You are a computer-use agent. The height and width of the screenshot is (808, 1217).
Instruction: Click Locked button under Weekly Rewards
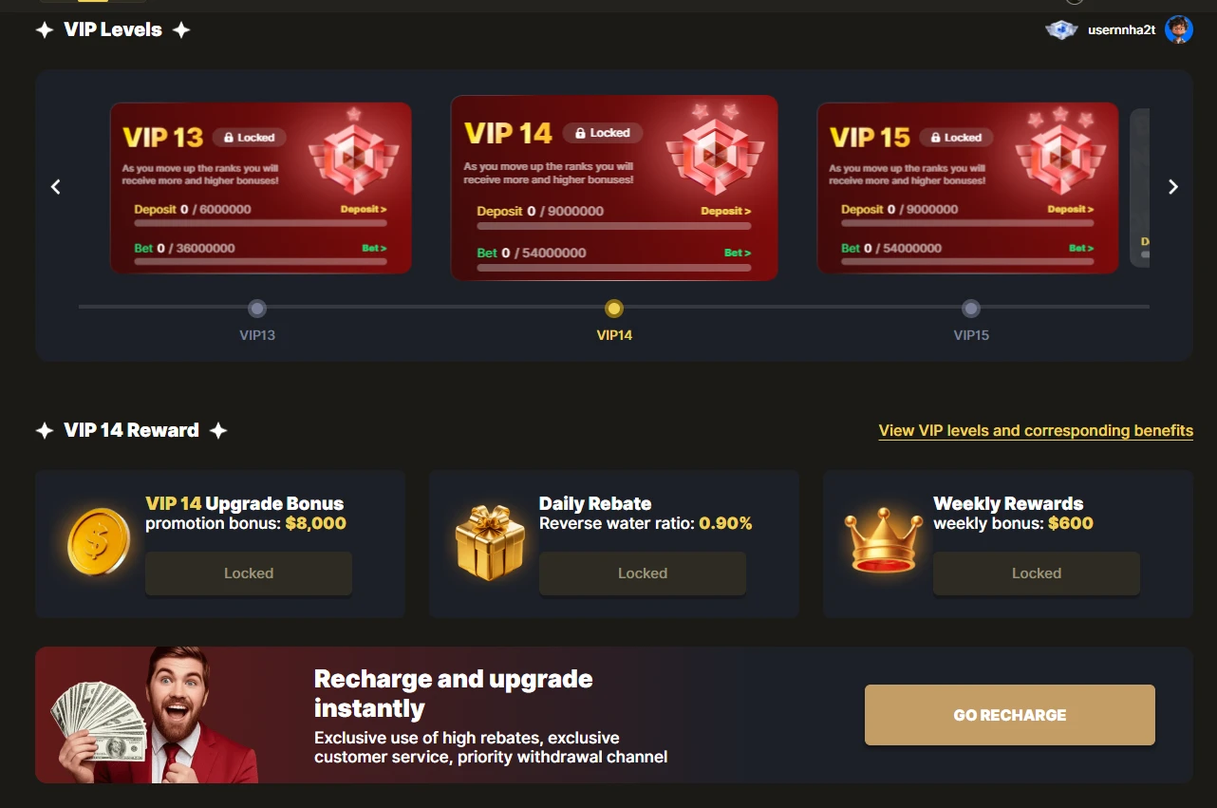tap(1037, 573)
